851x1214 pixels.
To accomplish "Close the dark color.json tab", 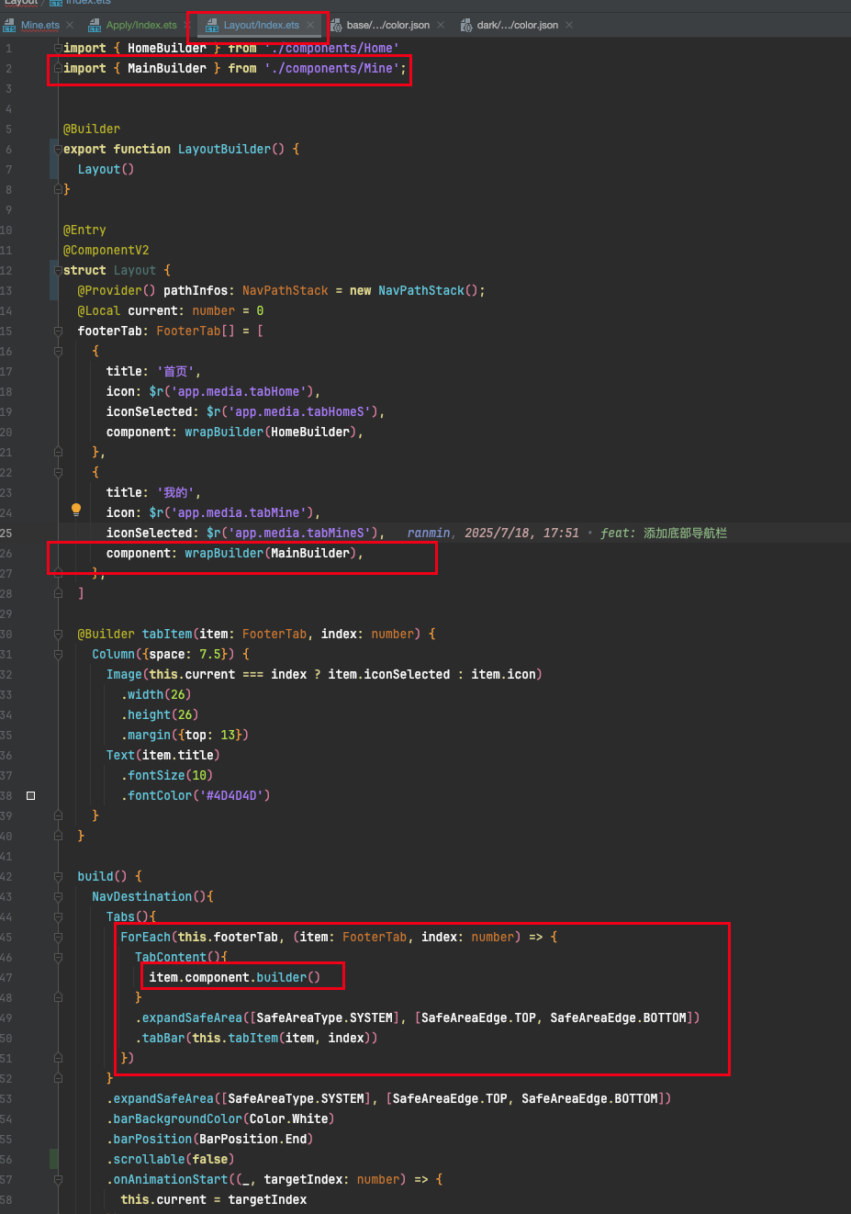I will coord(569,25).
